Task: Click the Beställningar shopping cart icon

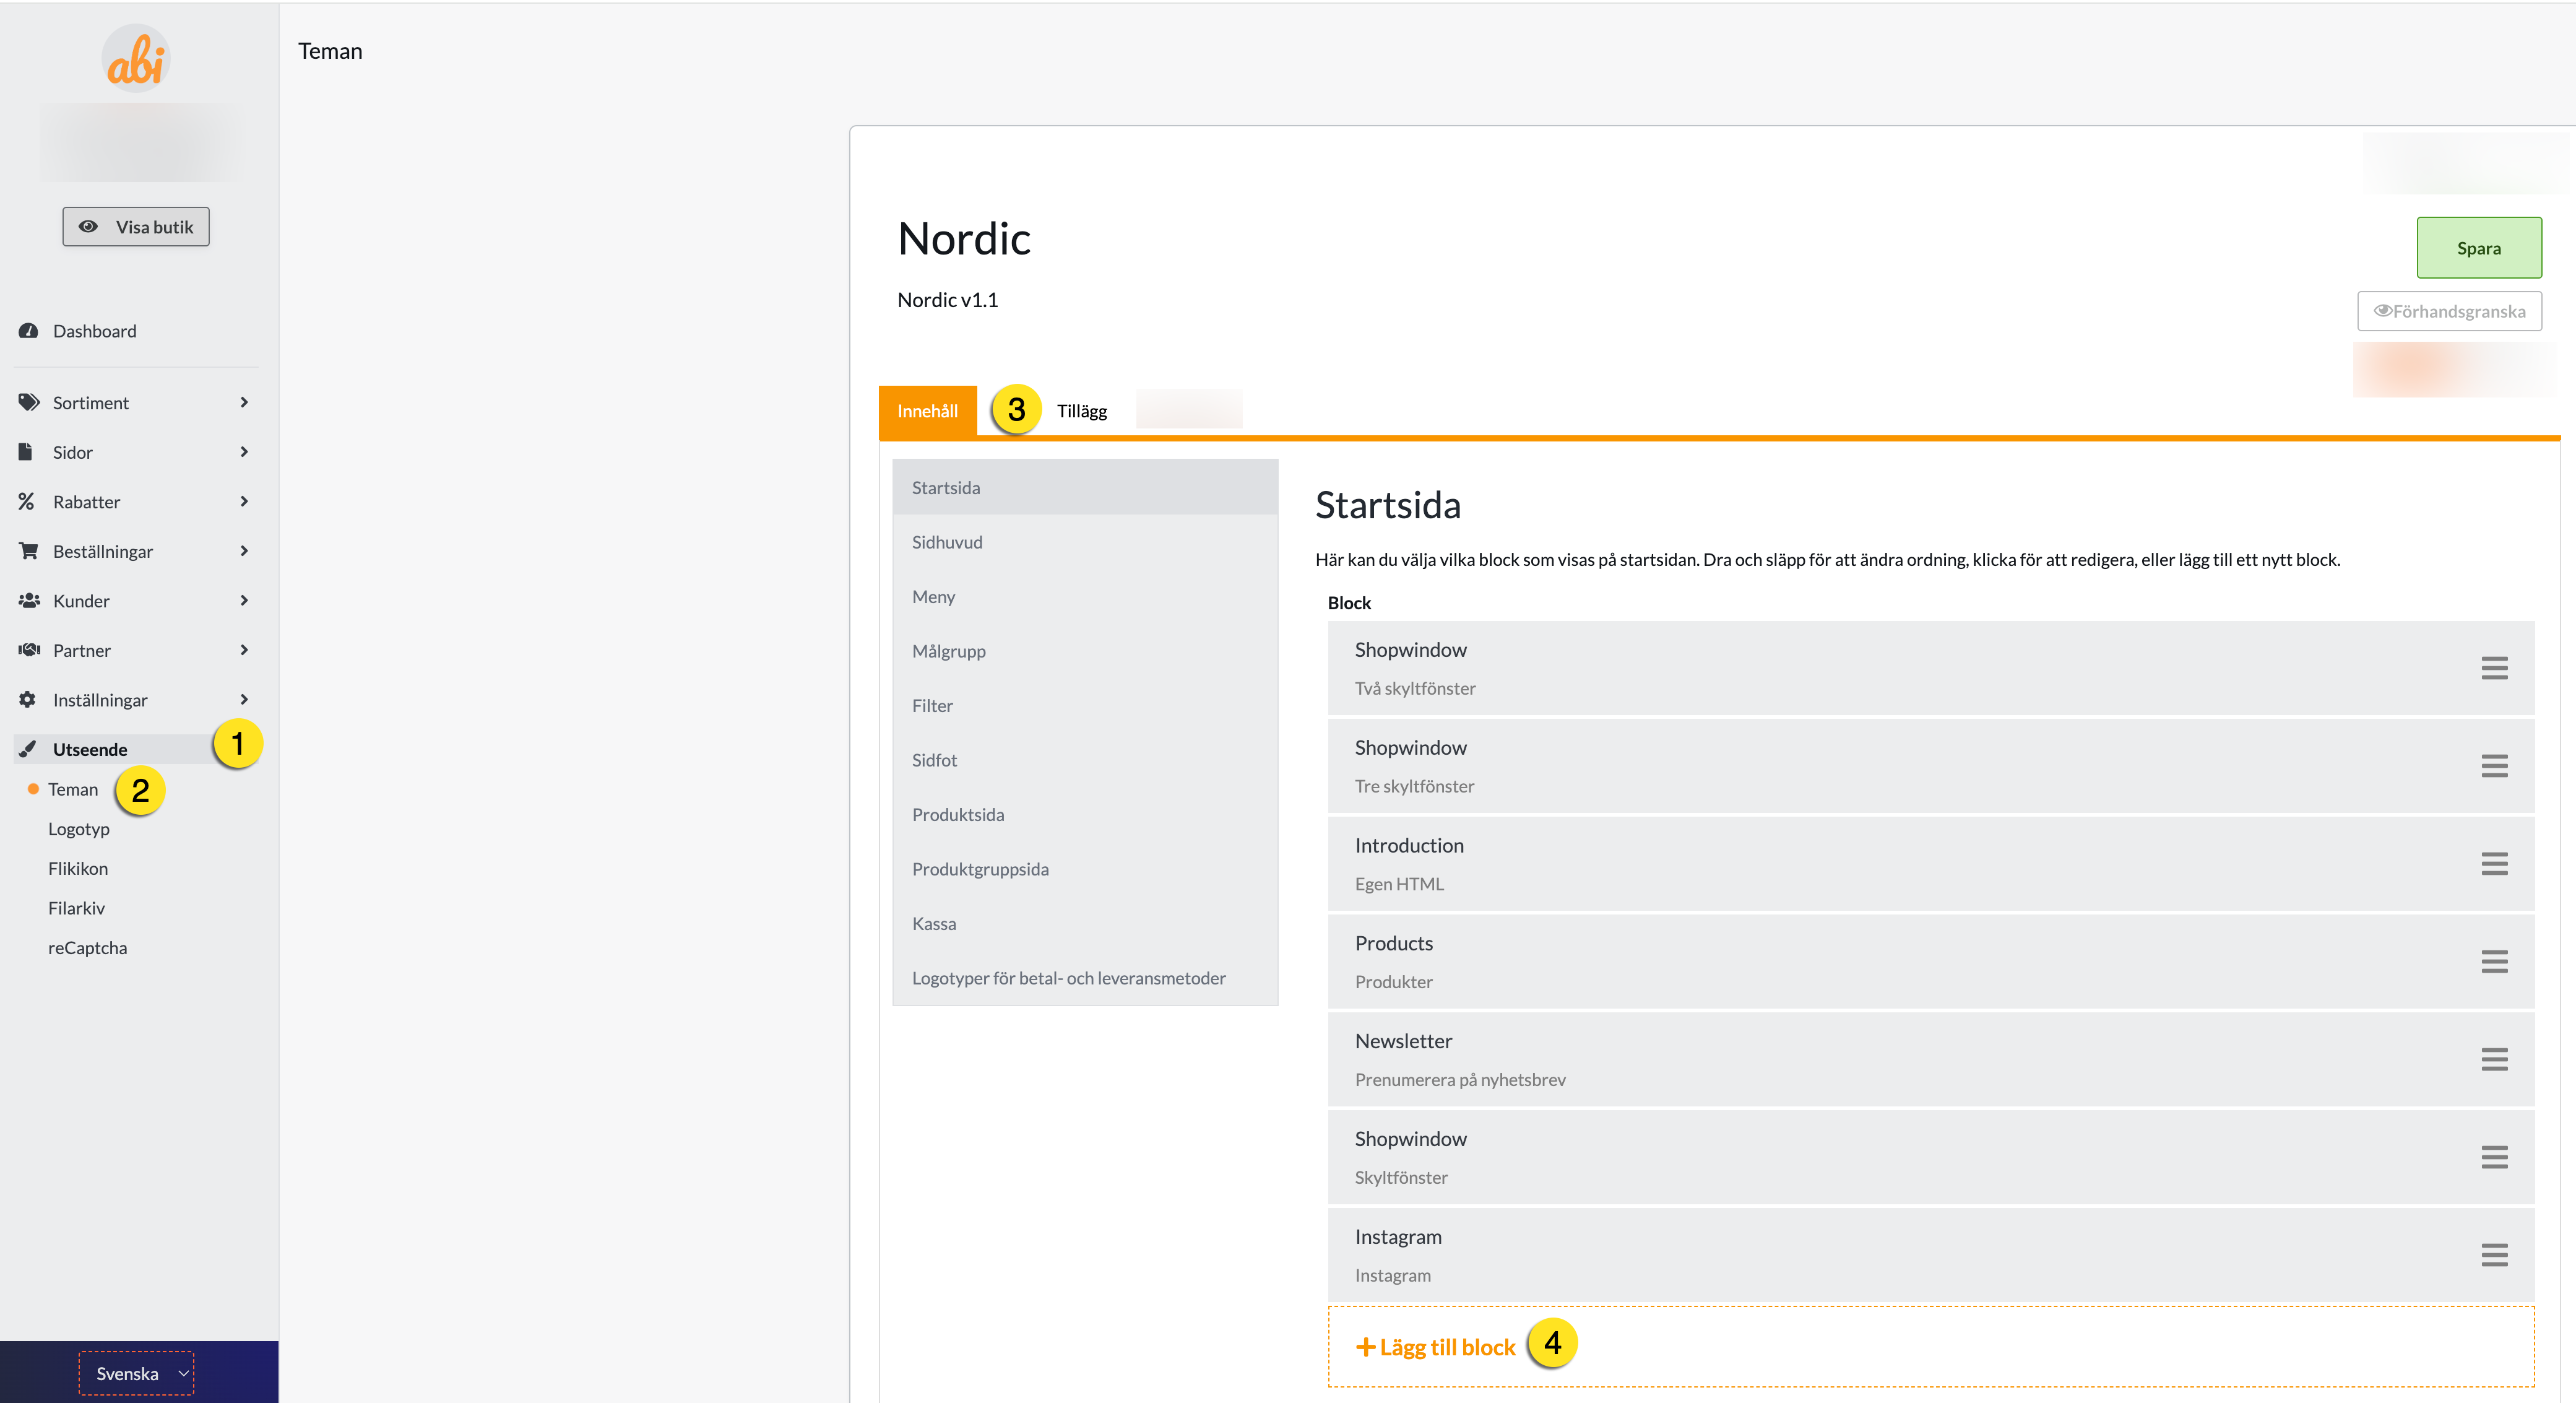Action: pos(28,551)
